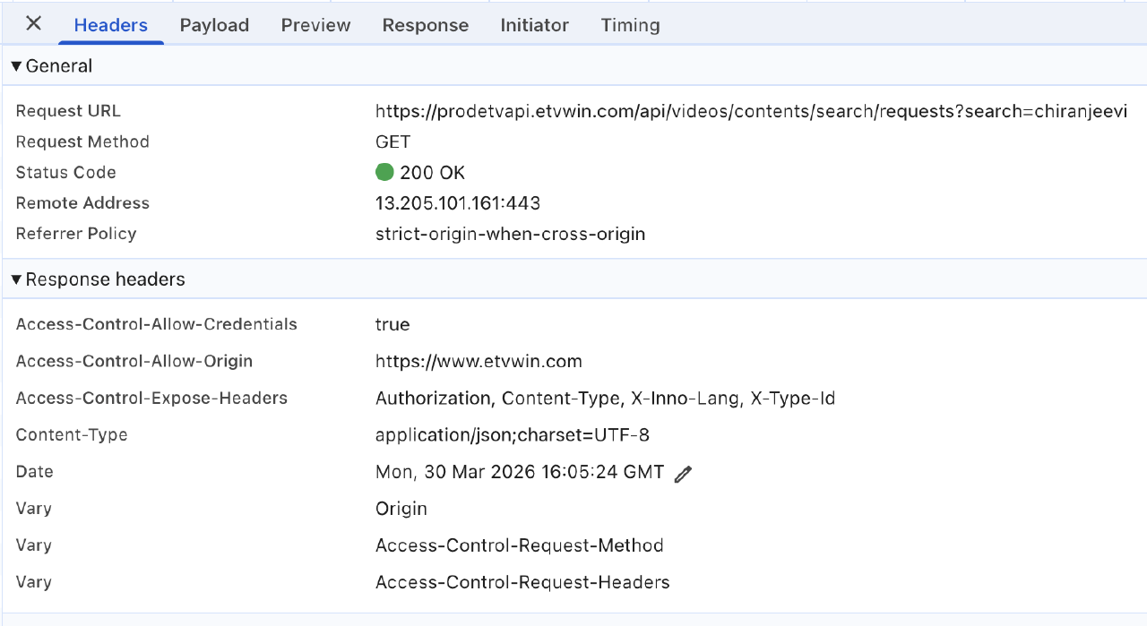Select the Initiator tab
The height and width of the screenshot is (626, 1147).
click(x=534, y=25)
